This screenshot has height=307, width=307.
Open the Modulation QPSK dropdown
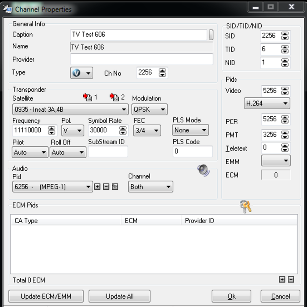click(149, 109)
